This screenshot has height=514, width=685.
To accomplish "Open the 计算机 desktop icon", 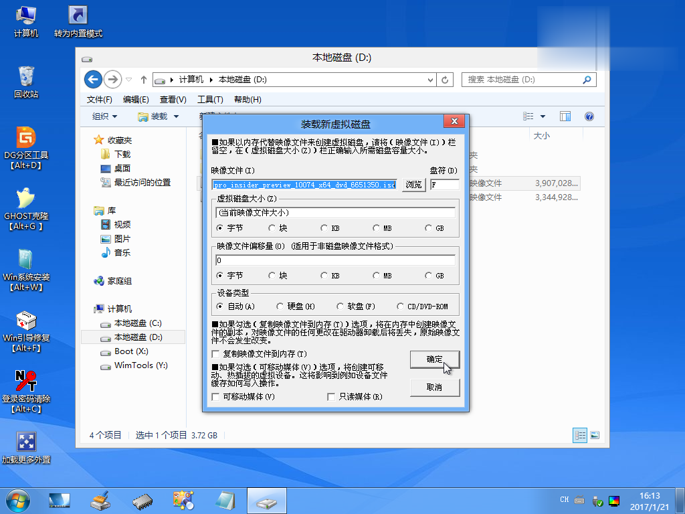I will pyautogui.click(x=26, y=21).
